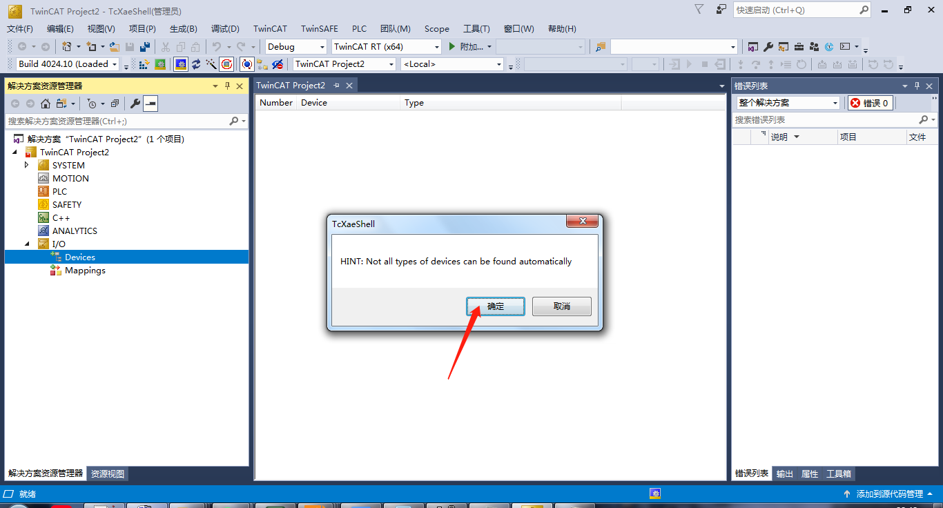Click the Team Explorer people icon
Viewport: 943px width, 508px height.
(814, 46)
